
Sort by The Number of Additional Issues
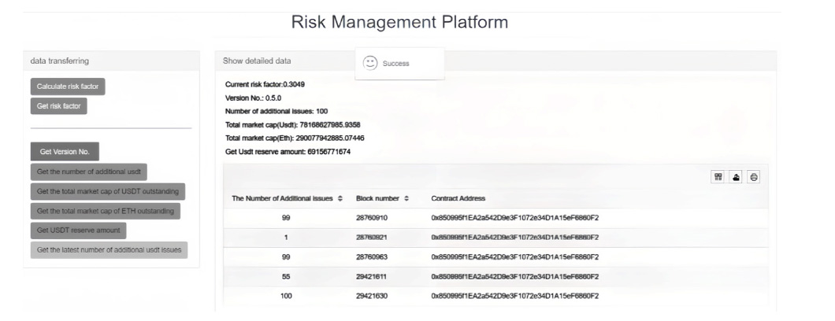[340, 198]
